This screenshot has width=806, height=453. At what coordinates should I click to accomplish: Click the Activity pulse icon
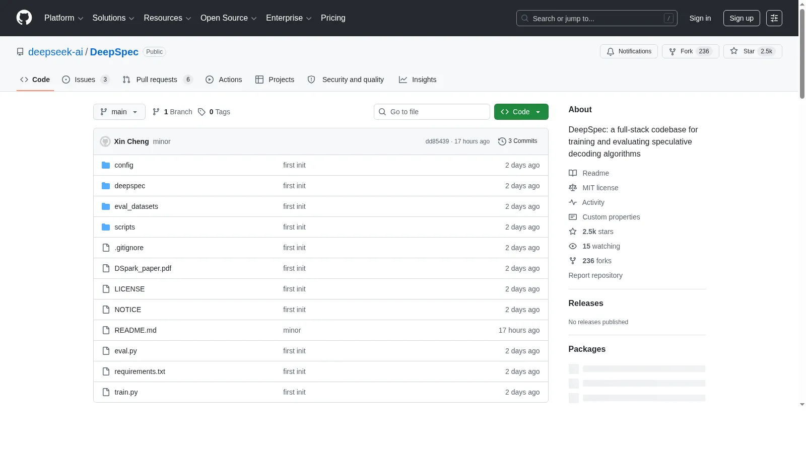573,202
